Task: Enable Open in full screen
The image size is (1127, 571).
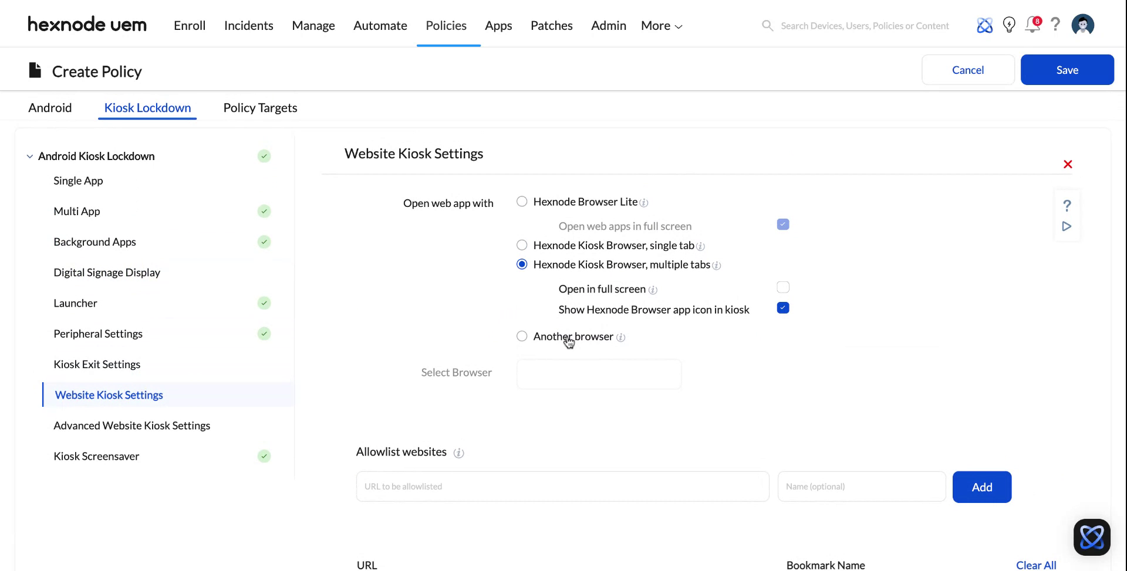Action: point(782,287)
